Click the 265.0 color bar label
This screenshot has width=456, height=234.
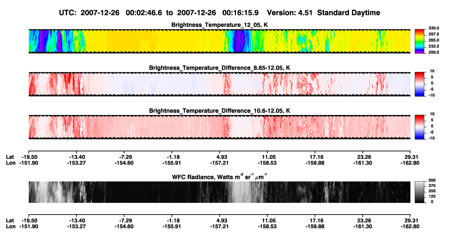pos(434,40)
